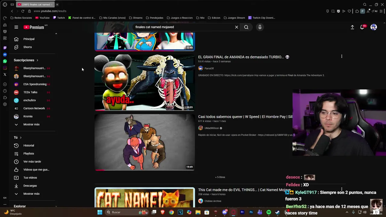The image size is (386, 217).
Task: Click the sidebar scroll-up caret
Action: pos(56,34)
